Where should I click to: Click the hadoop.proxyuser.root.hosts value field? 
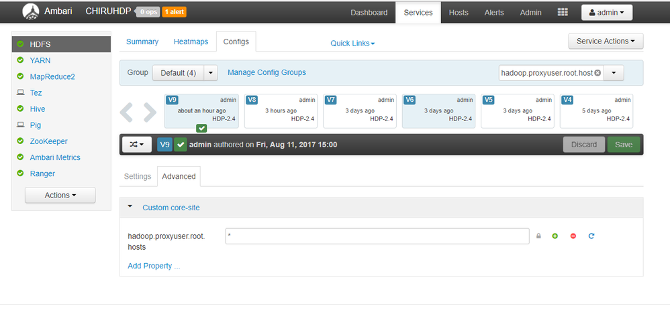[x=377, y=236]
